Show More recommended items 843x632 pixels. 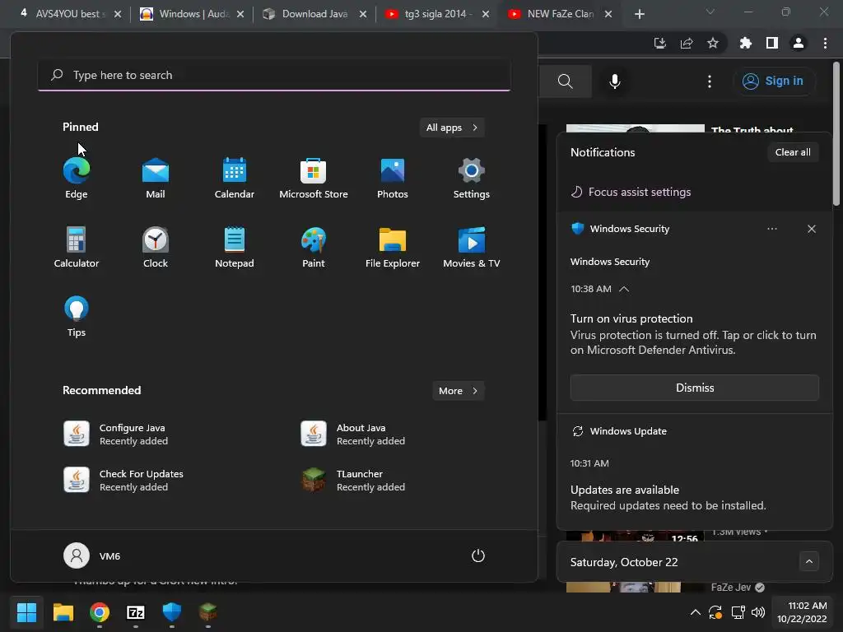(458, 391)
